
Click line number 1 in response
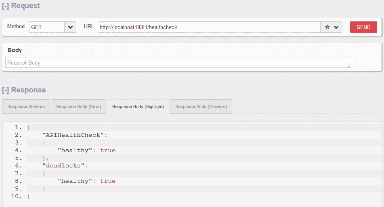tap(18, 127)
